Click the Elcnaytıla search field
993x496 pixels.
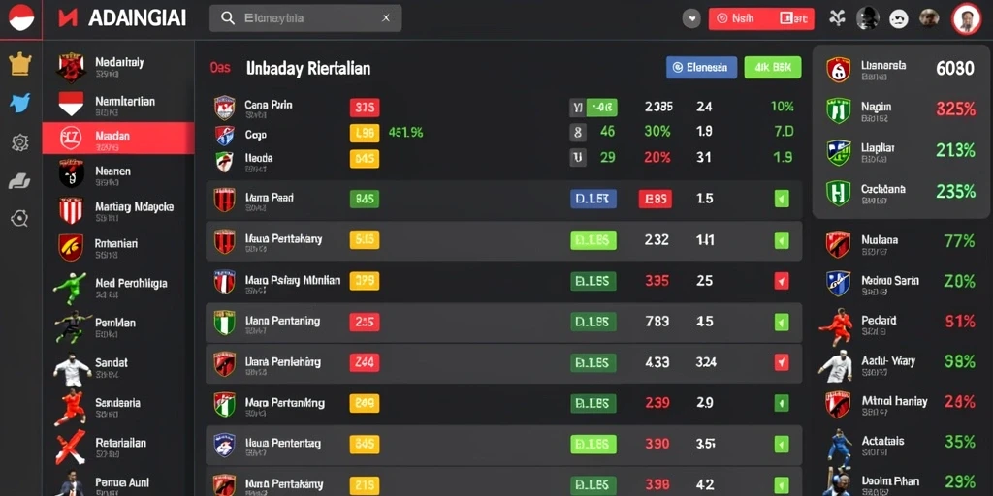pos(305,18)
